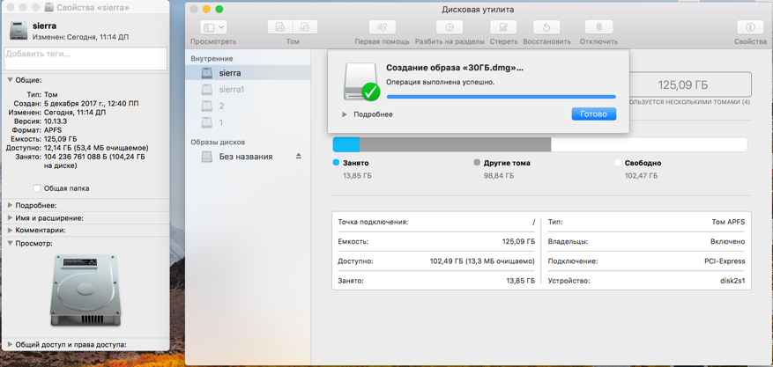Click the image creation progress bar
The width and height of the screenshot is (773, 367).
501,97
